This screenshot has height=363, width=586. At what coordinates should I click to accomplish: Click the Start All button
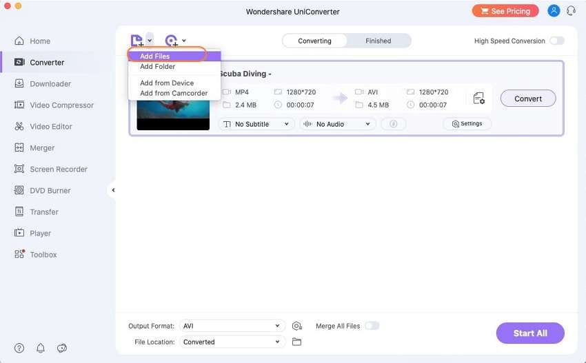click(530, 333)
